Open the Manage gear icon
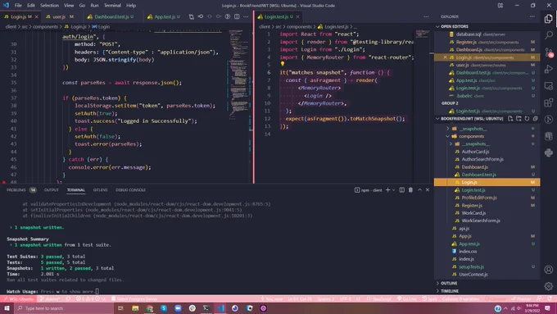Screen dimensions: 557x314 click(549, 286)
